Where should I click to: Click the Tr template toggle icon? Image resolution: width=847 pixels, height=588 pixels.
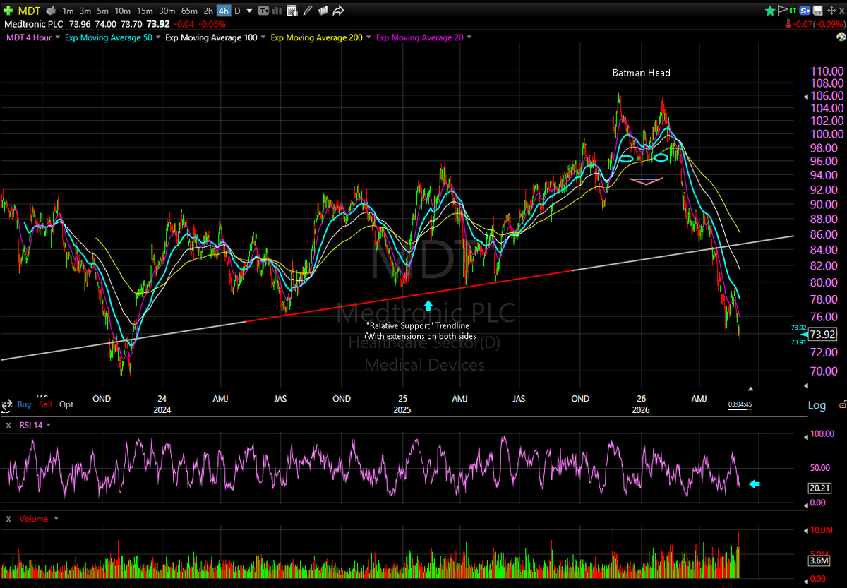point(263,11)
